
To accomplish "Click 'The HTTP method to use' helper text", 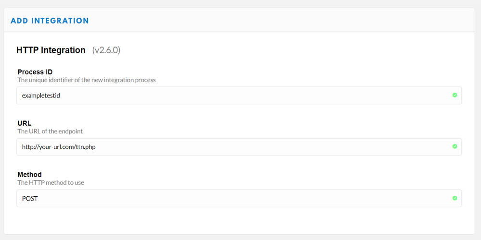I will 51,183.
